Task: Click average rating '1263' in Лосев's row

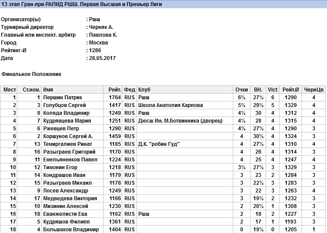Action: coord(291,191)
